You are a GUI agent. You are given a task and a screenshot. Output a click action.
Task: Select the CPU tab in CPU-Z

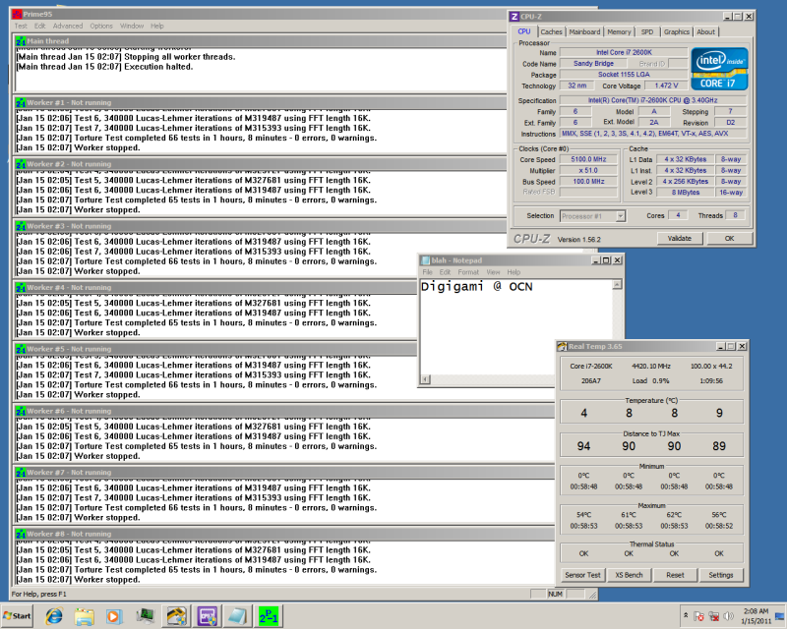(524, 31)
